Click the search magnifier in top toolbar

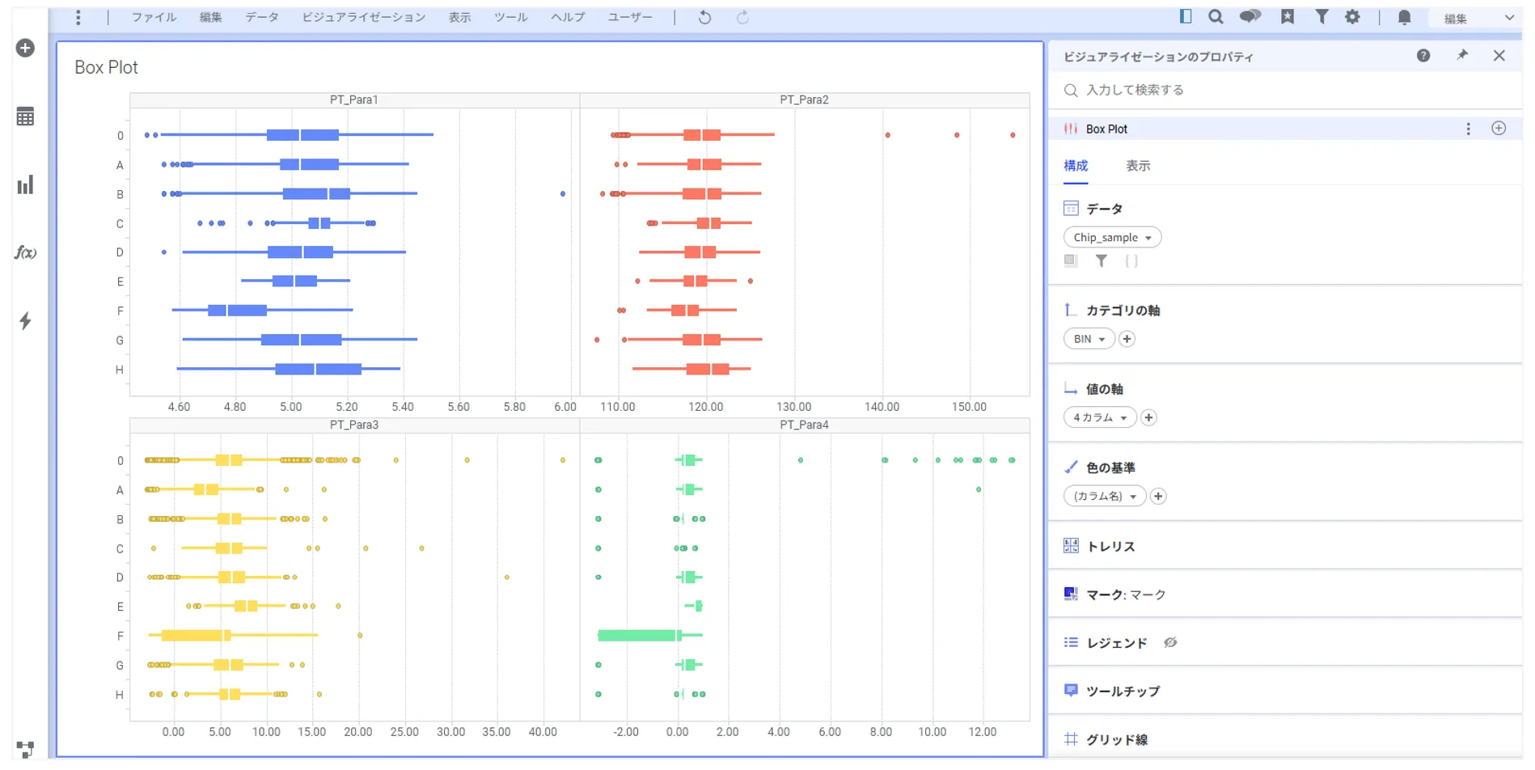(x=1216, y=17)
